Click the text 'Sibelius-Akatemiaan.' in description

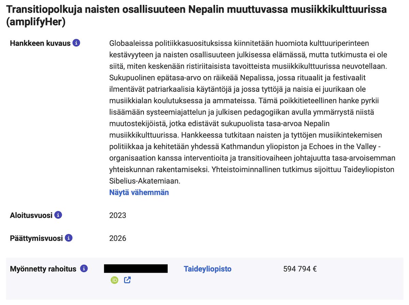pyautogui.click(x=145, y=181)
